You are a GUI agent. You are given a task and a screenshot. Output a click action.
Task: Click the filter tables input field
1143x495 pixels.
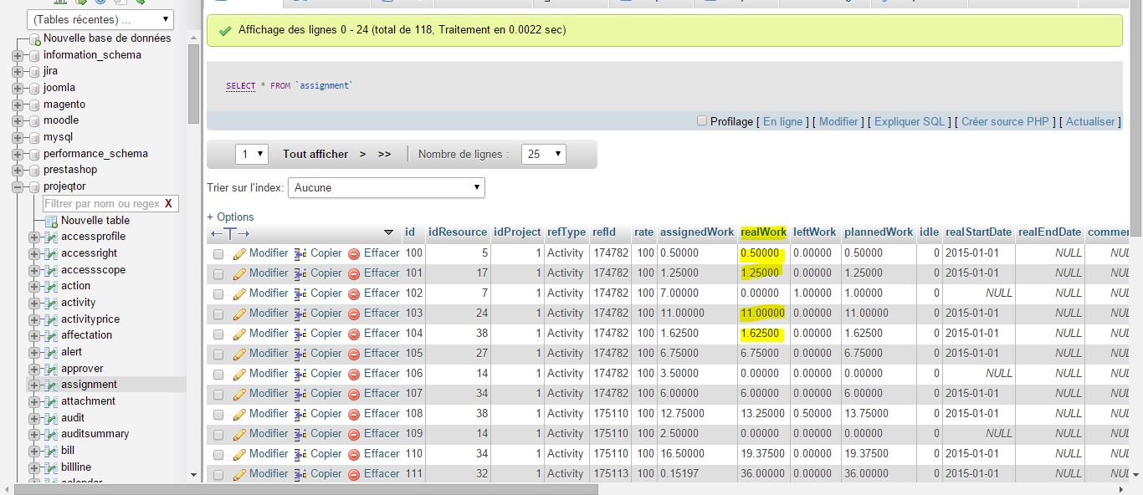pyautogui.click(x=100, y=204)
